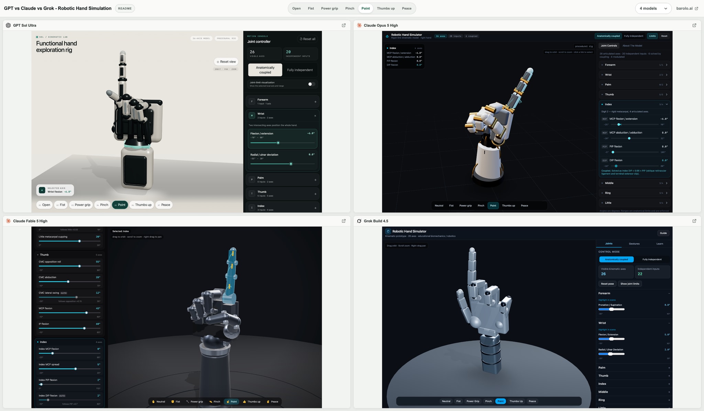The height and width of the screenshot is (411, 704).
Task: Select the Thumbs up preset in the top bar
Action: coord(386,8)
